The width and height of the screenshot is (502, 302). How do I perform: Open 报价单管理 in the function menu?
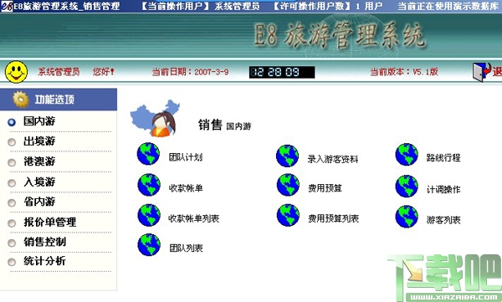[50, 222]
